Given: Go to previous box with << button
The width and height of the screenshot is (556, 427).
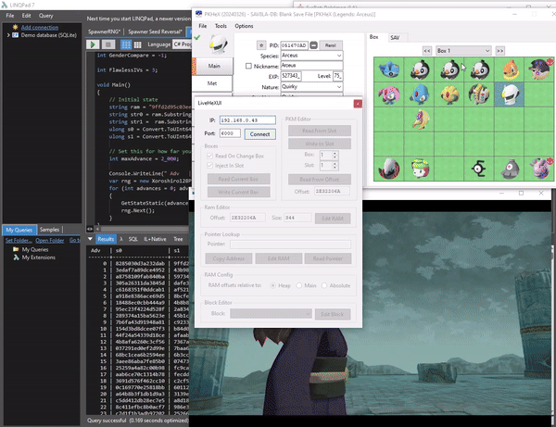Looking at the screenshot, I should tap(427, 51).
